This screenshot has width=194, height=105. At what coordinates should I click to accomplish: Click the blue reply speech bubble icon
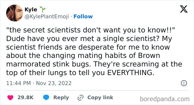coord(46,98)
